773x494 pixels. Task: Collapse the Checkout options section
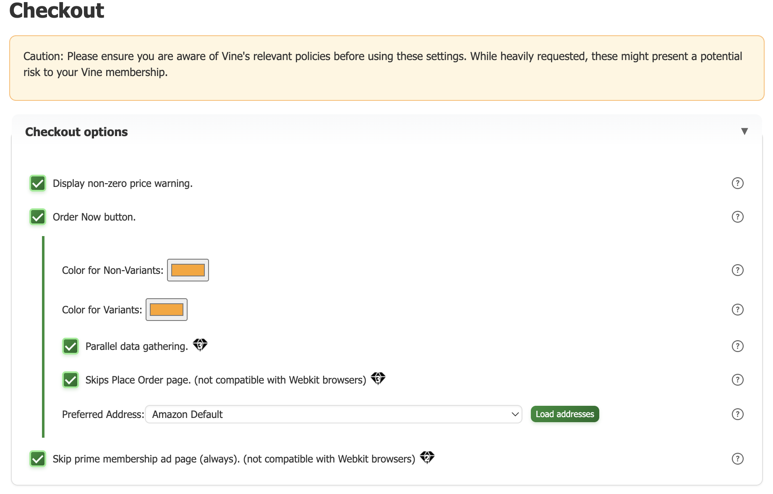[x=744, y=131]
